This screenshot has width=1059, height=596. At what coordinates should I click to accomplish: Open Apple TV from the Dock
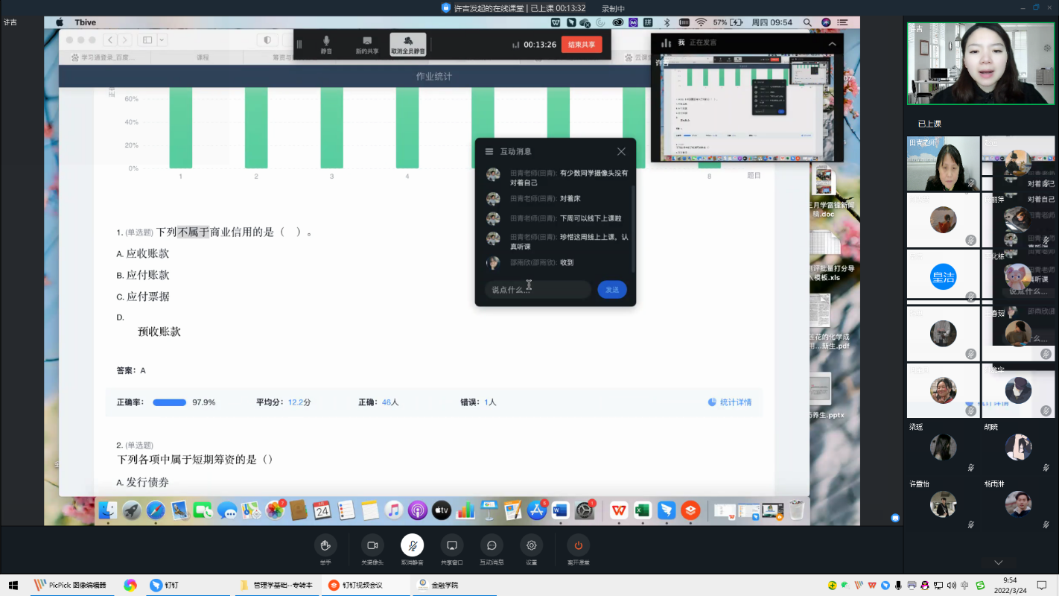pos(442,510)
